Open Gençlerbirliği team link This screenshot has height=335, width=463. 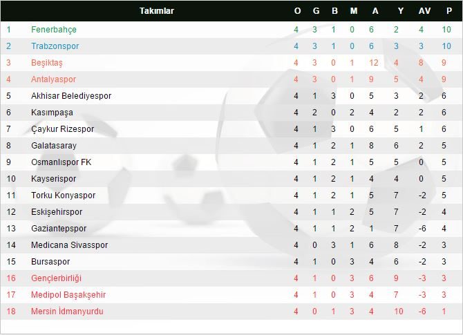(57, 278)
